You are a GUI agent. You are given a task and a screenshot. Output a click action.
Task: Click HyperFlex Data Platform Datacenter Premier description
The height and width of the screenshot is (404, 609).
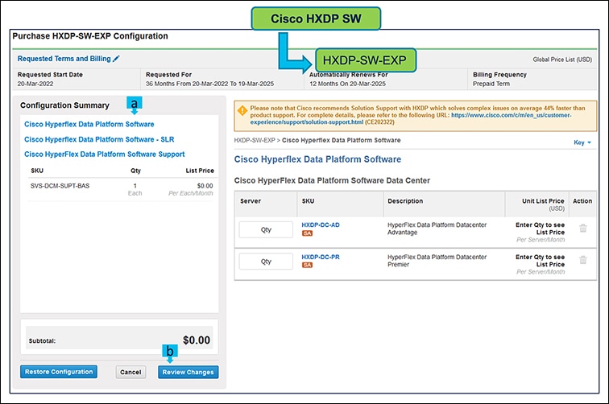(x=437, y=261)
